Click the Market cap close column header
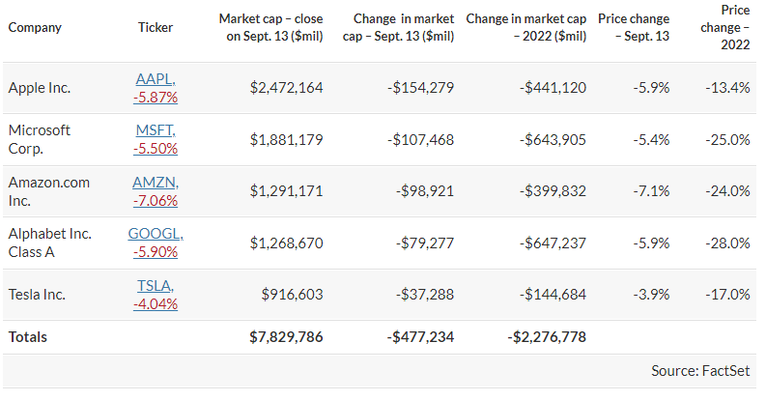This screenshot has height=400, width=766. [x=270, y=27]
